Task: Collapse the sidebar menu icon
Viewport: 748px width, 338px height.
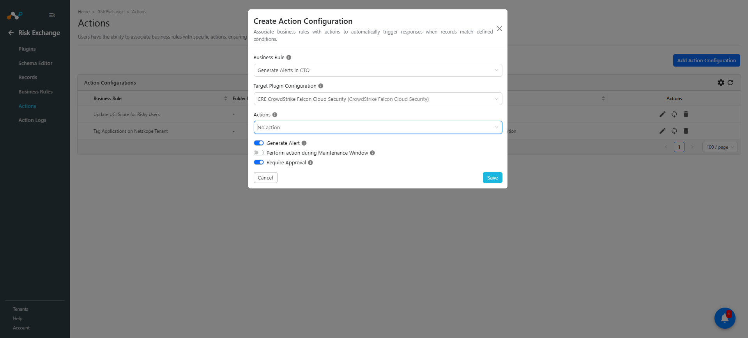Action: tap(52, 15)
